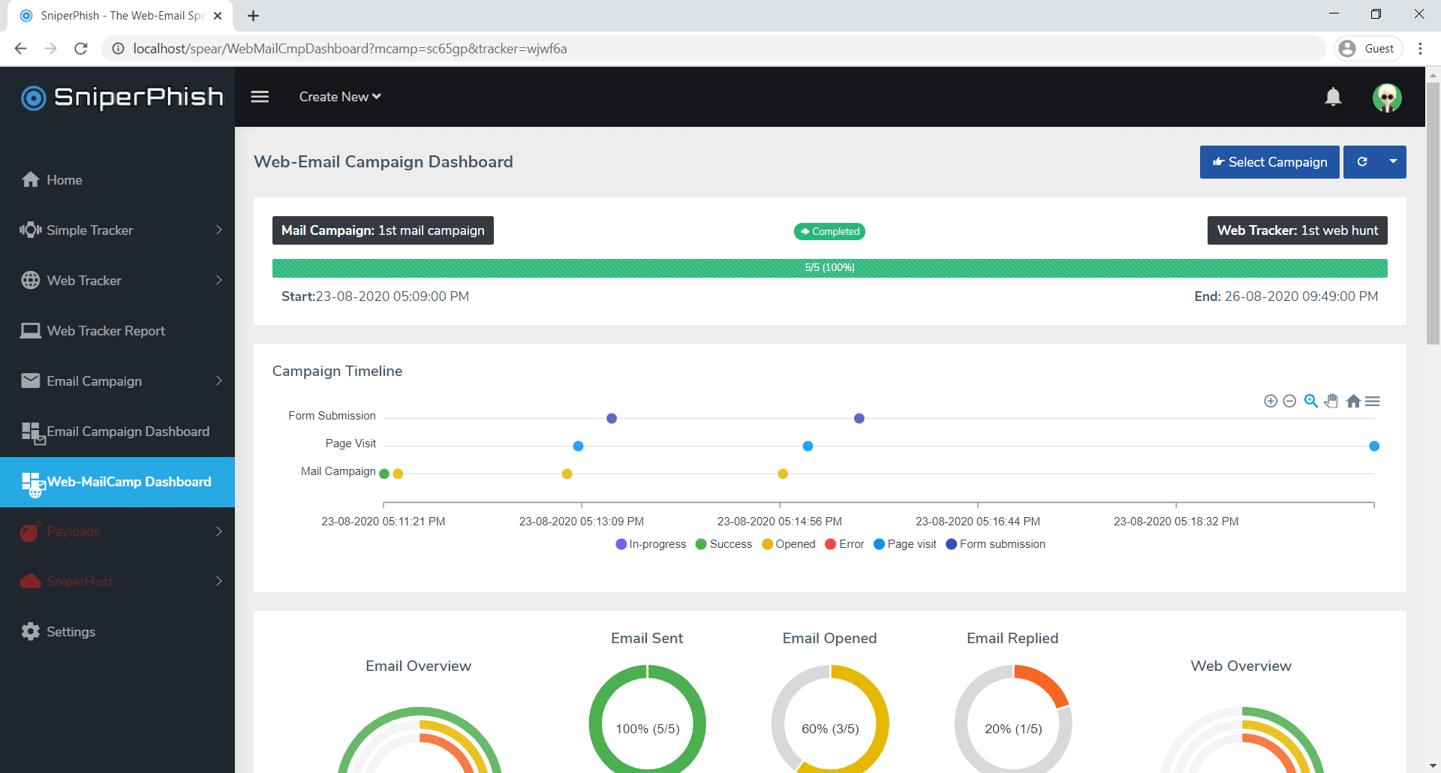Click the dashboard refresh icon button
Viewport: 1441px width, 773px height.
coord(1362,162)
